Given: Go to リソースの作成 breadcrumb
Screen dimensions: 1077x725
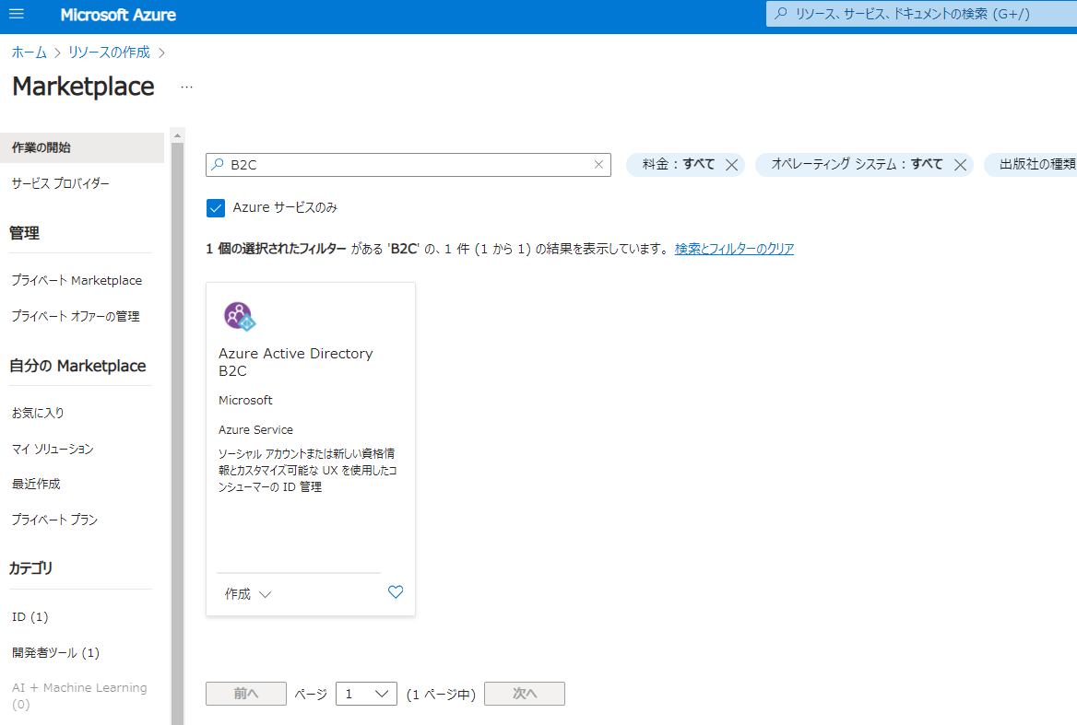Looking at the screenshot, I should click(109, 53).
